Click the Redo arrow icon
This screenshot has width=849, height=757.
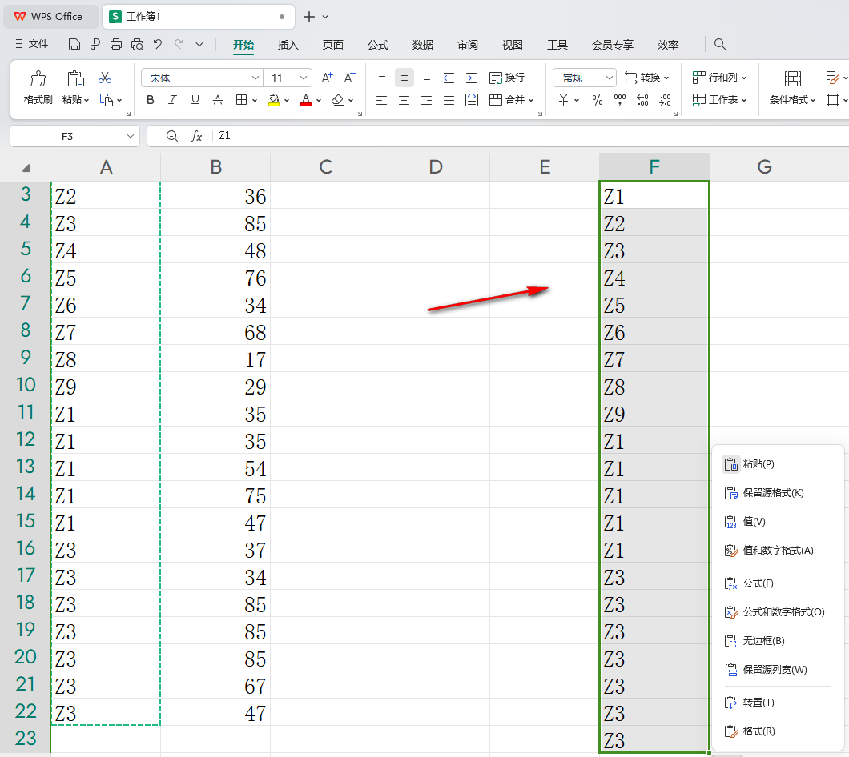pos(179,44)
